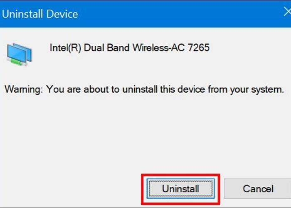Click "Dual Band" in the device name
The height and width of the screenshot is (208, 291).
107,48
